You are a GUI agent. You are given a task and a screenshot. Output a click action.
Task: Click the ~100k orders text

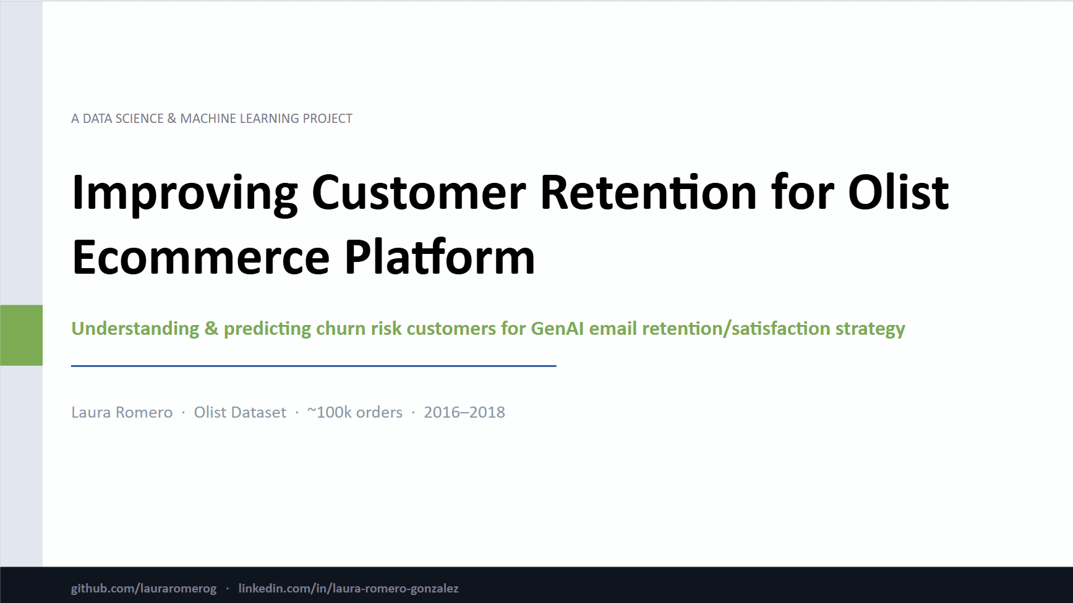(354, 412)
